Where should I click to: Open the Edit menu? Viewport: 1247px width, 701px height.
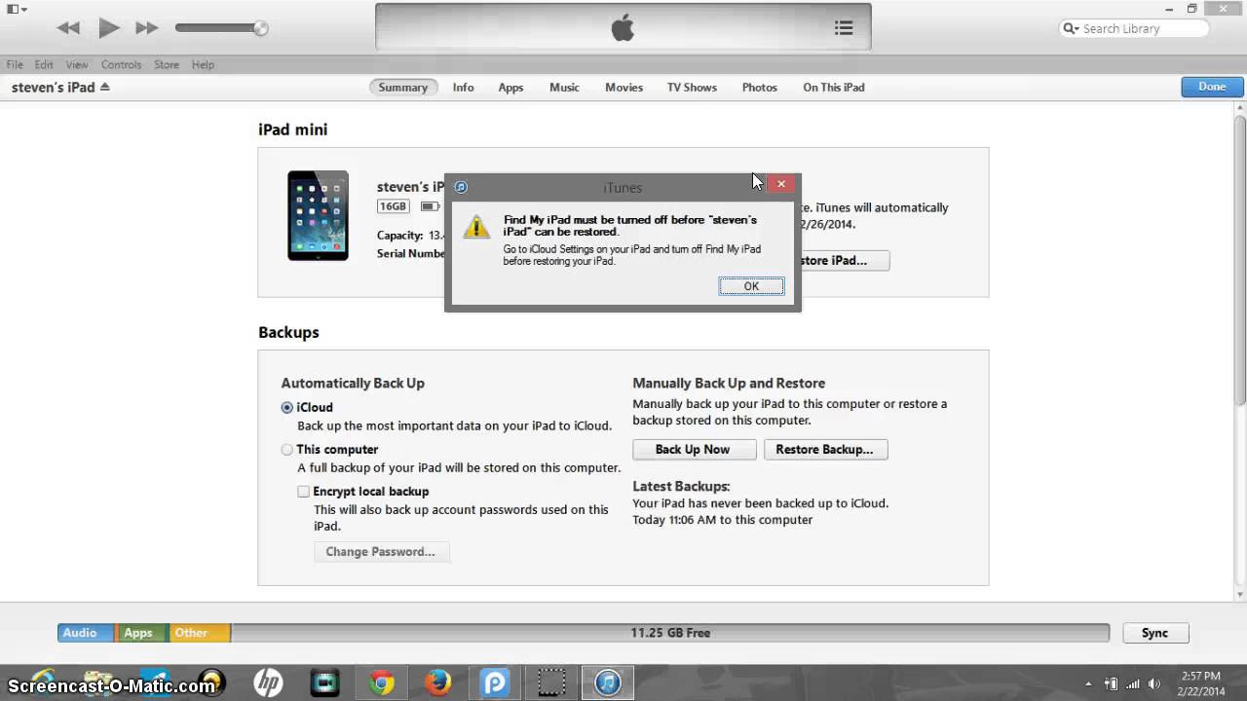44,64
